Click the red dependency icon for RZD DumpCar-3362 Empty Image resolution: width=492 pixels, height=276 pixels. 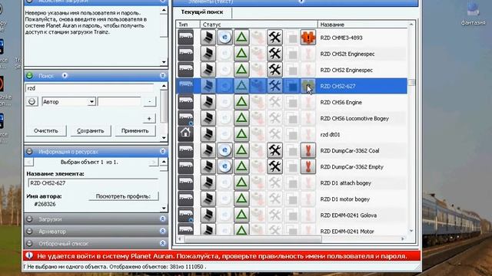307,167
